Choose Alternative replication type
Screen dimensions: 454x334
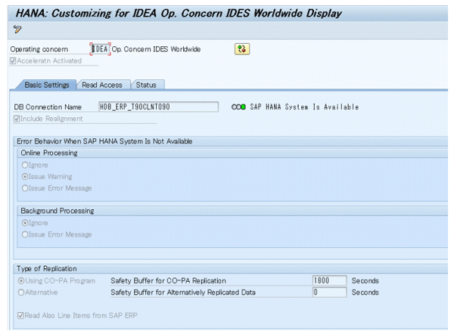[20, 292]
